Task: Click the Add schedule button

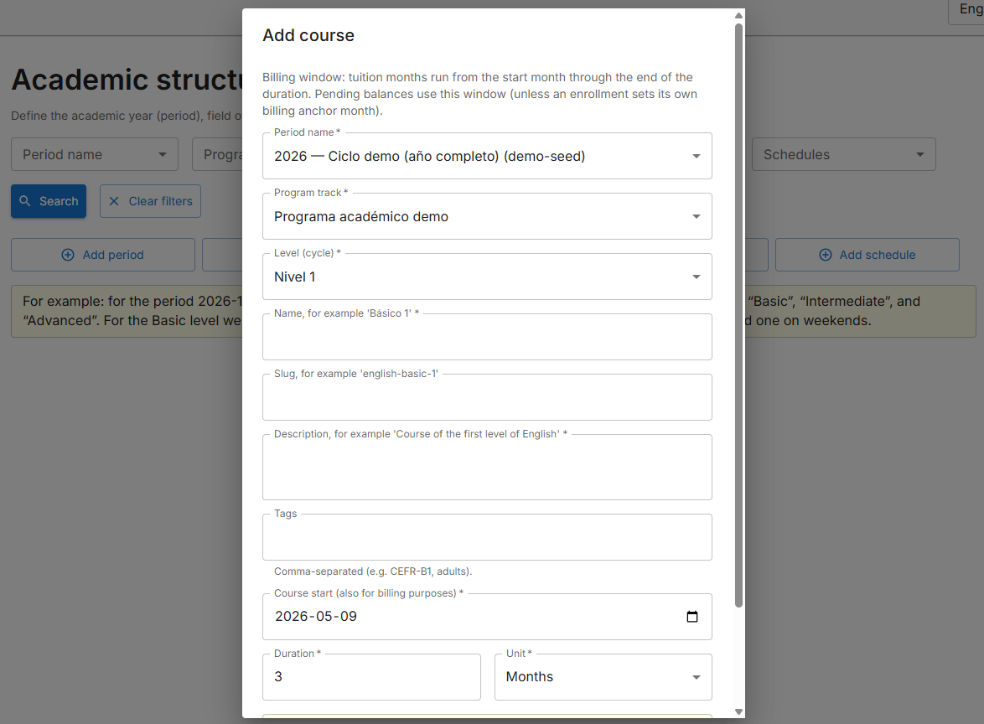Action: pos(867,255)
